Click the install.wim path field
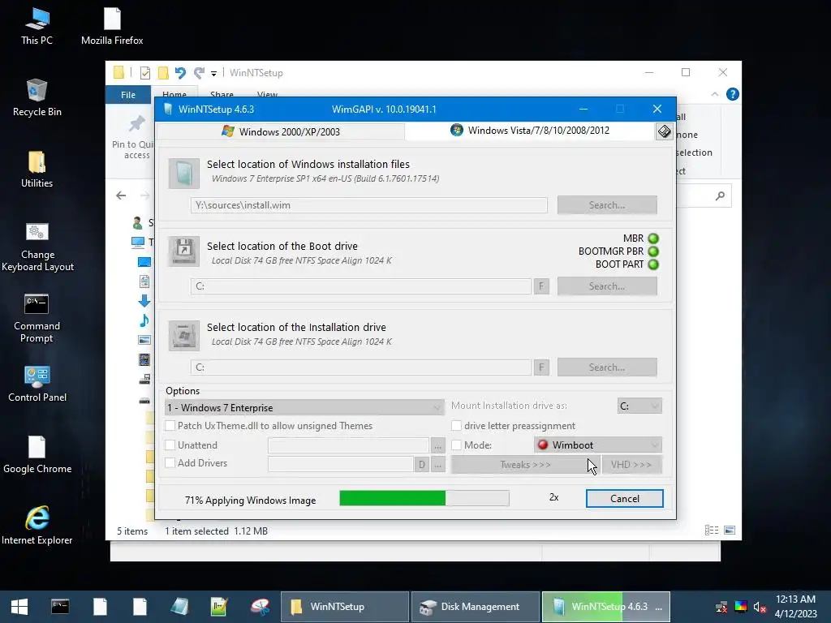 pyautogui.click(x=369, y=205)
